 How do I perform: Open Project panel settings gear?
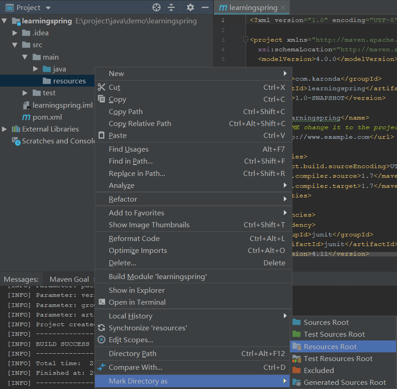click(190, 7)
